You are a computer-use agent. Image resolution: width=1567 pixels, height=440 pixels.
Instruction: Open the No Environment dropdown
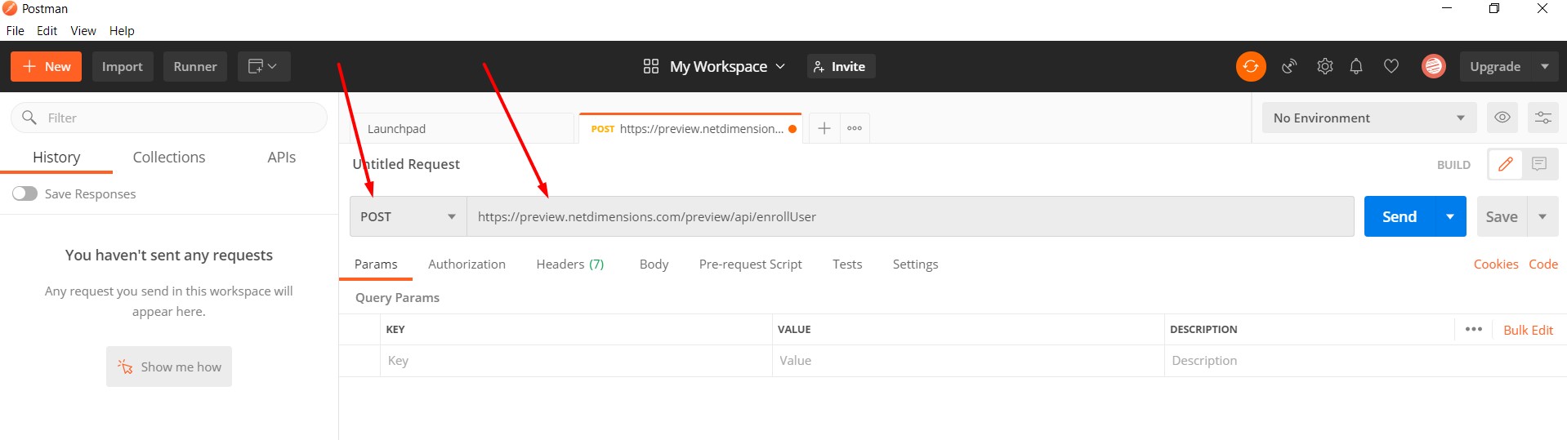(x=1369, y=118)
